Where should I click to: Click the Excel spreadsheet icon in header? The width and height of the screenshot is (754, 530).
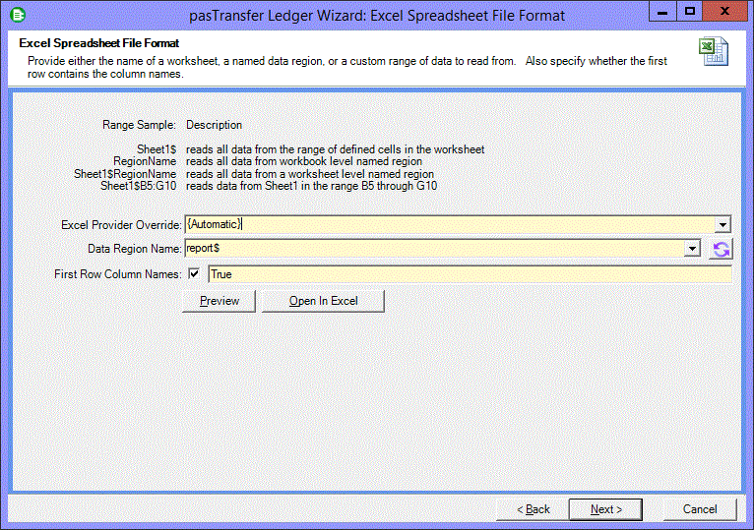[713, 51]
